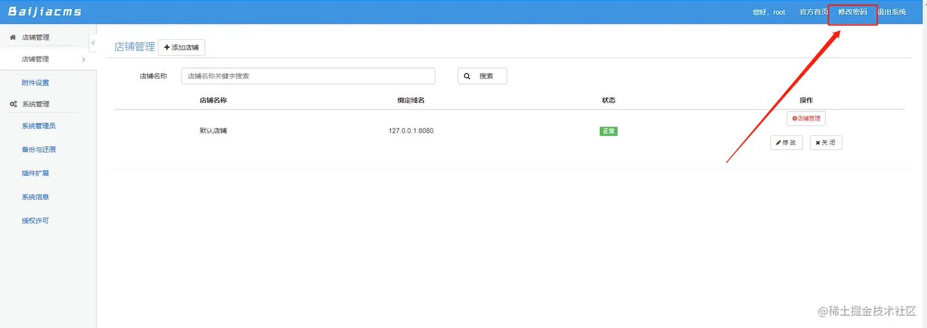Click the store name search field

[x=308, y=76]
